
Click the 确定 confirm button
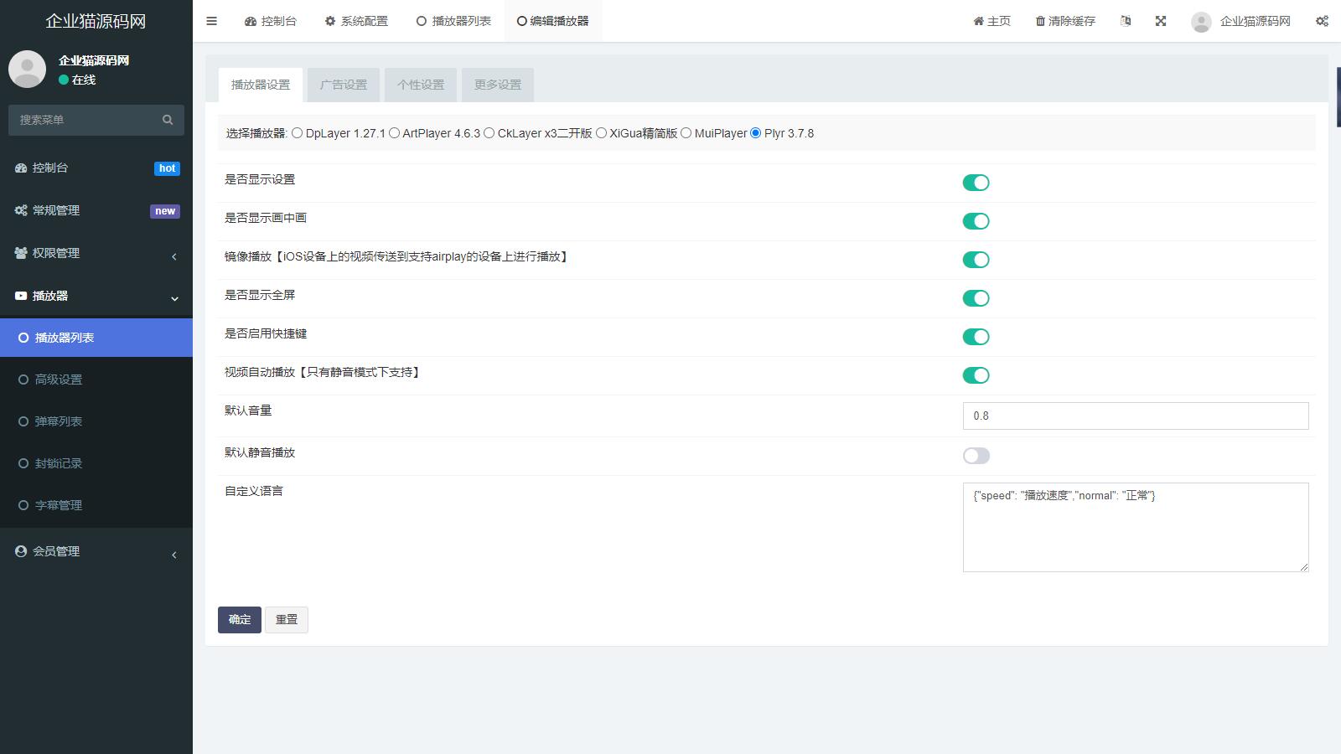(x=240, y=620)
